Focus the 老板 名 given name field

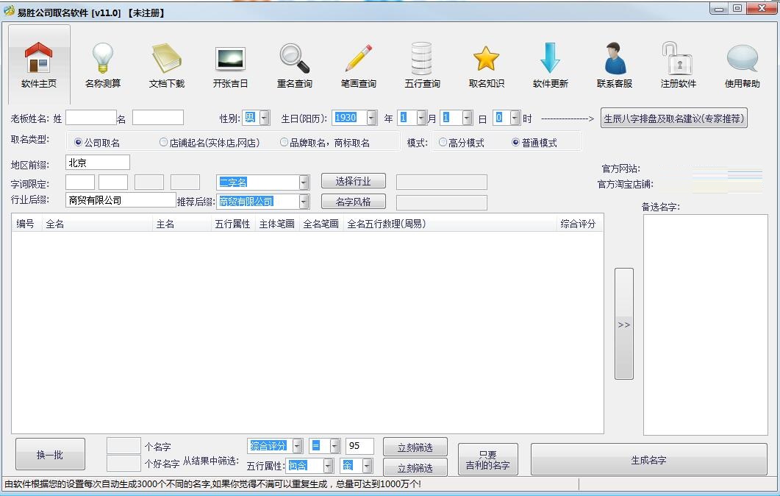[x=158, y=118]
